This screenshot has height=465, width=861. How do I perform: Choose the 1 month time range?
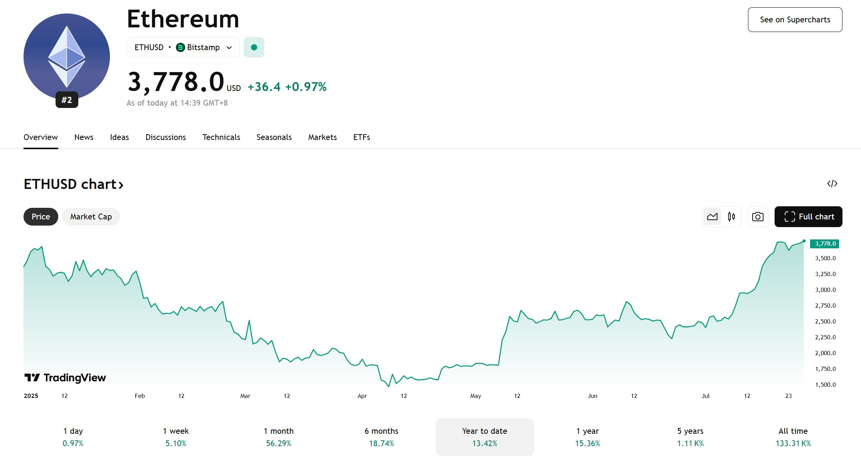pyautogui.click(x=279, y=437)
